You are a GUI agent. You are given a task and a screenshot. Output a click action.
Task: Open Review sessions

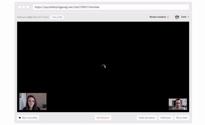point(158,17)
